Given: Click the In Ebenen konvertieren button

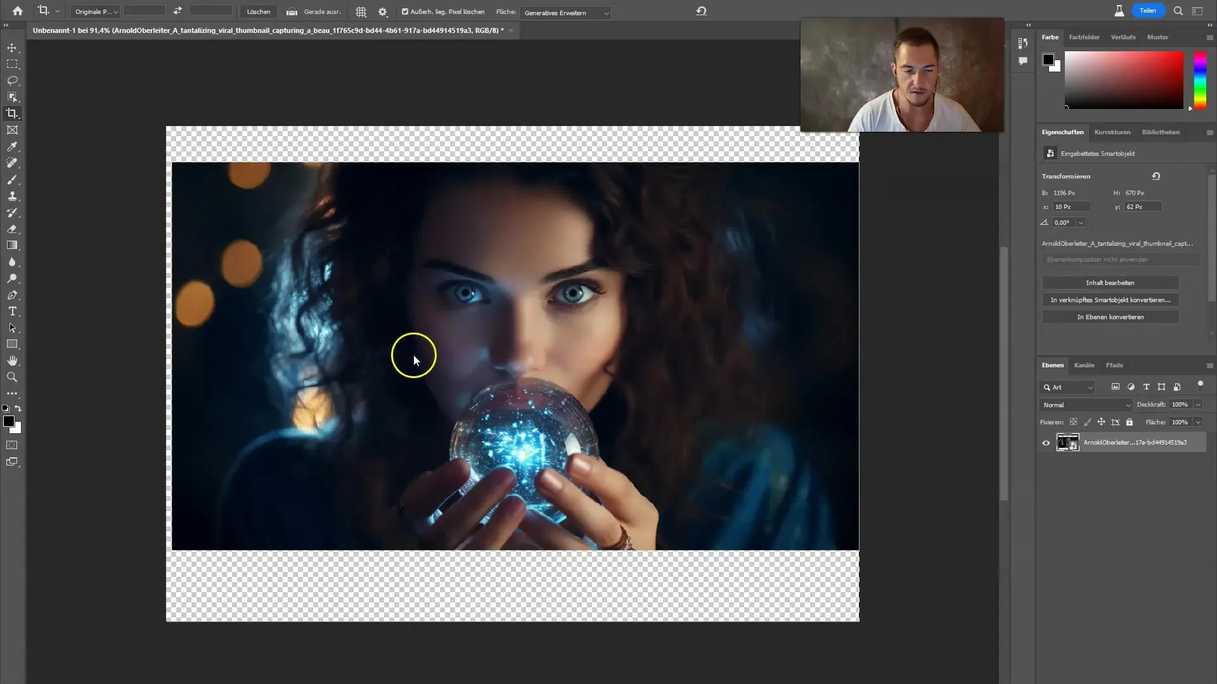Looking at the screenshot, I should click(1110, 317).
